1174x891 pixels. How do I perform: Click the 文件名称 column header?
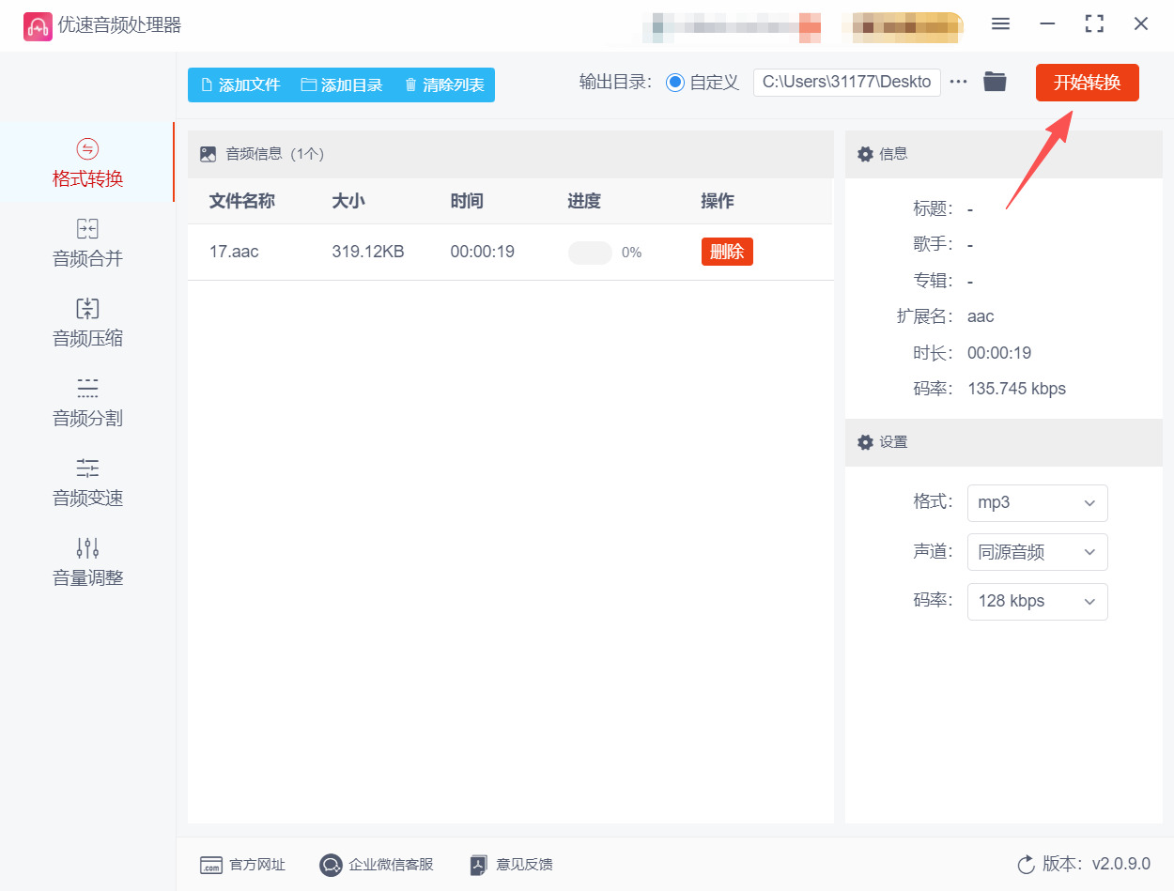coord(241,201)
